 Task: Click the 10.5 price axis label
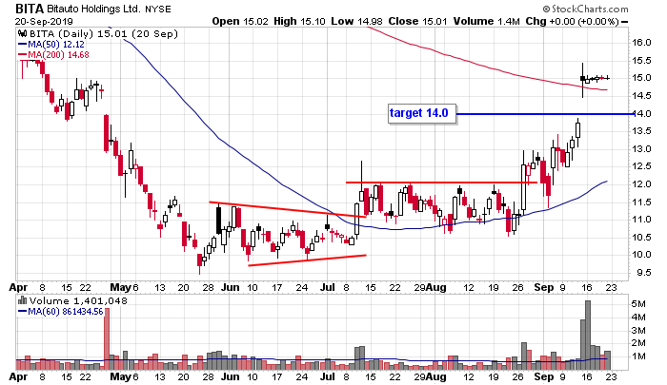[641, 238]
